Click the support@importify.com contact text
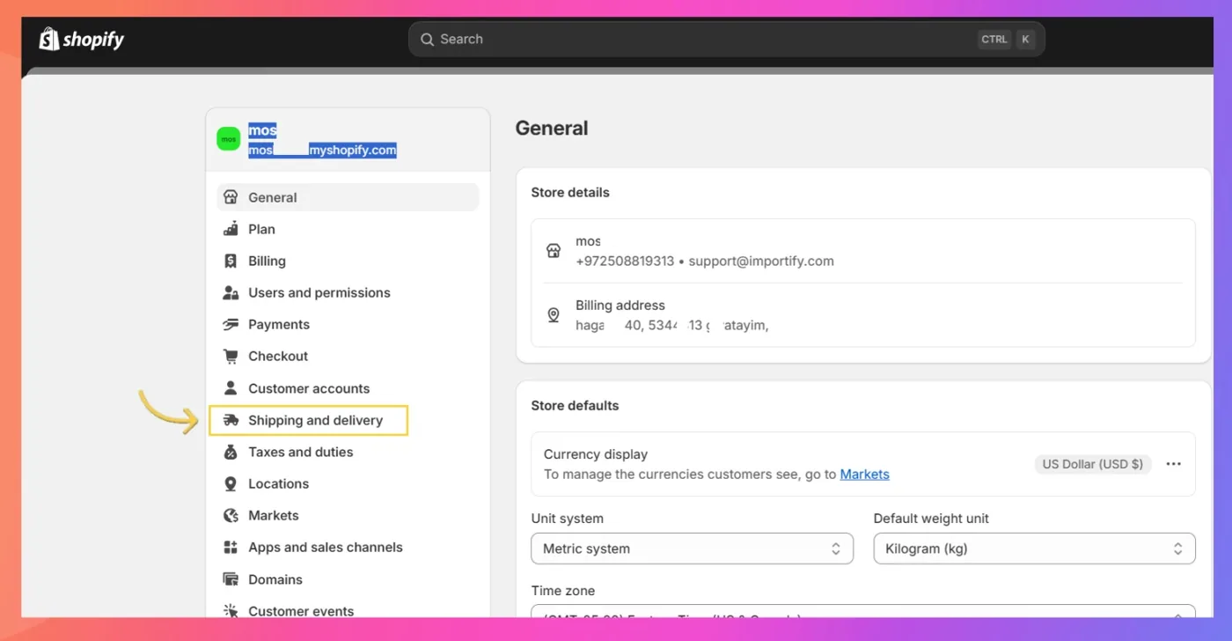Image resolution: width=1232 pixels, height=641 pixels. 761,262
